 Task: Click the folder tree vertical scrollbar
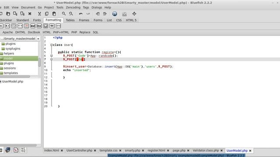[39, 63]
